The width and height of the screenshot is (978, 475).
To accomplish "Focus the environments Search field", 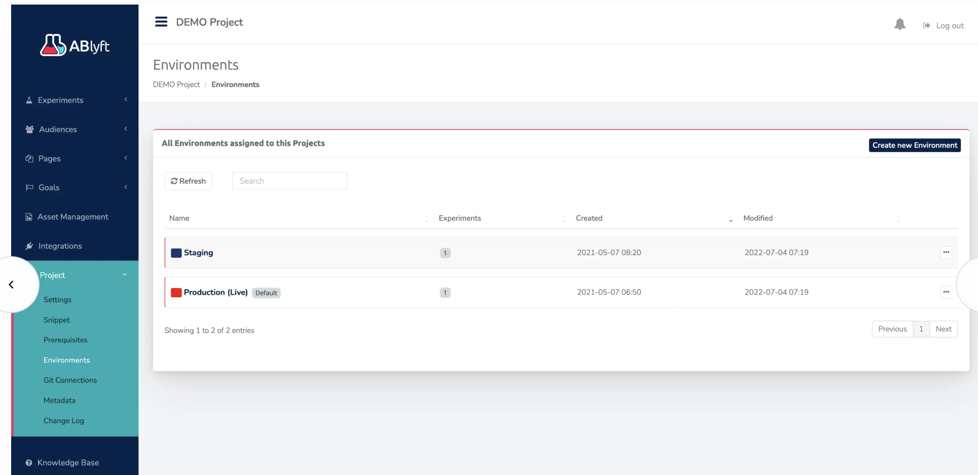I will pos(289,181).
